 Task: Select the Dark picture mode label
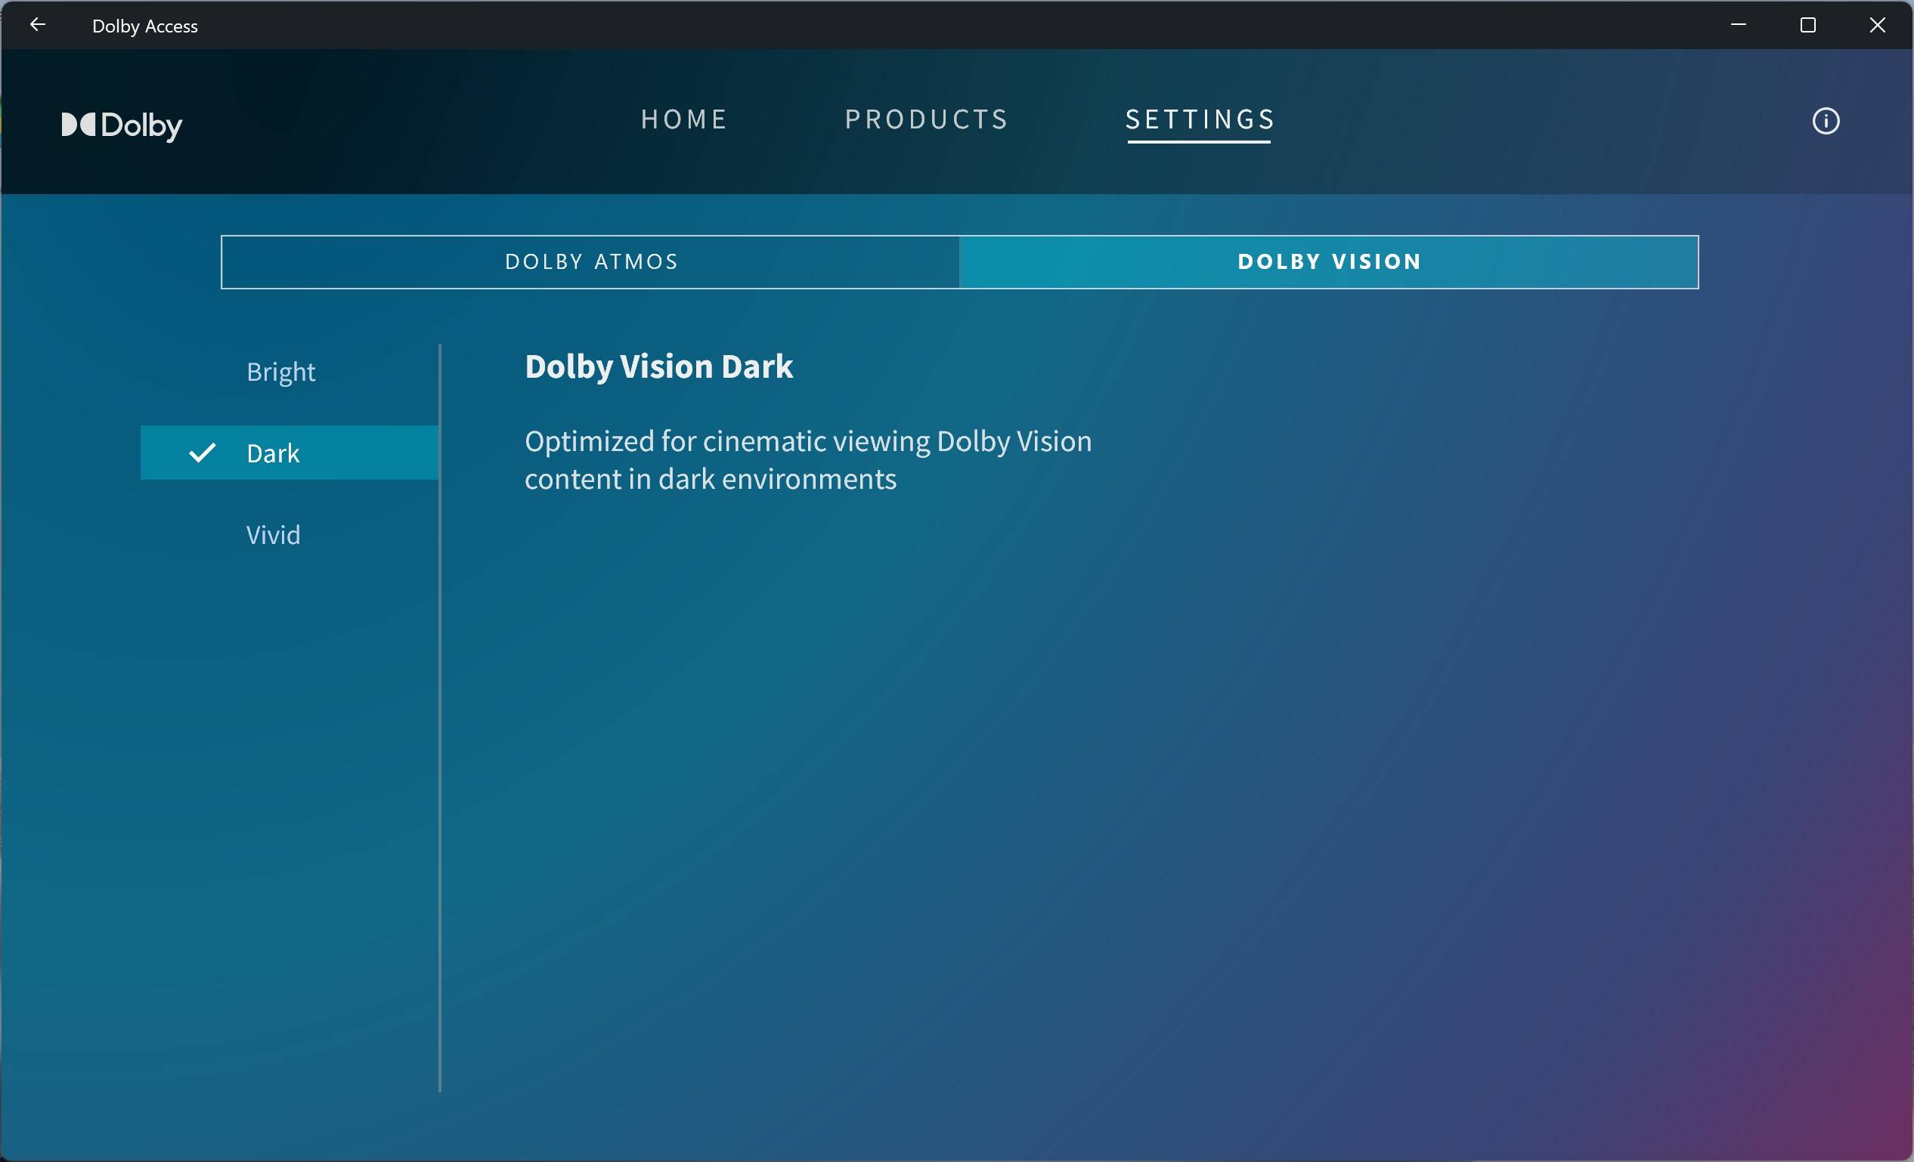pos(273,453)
